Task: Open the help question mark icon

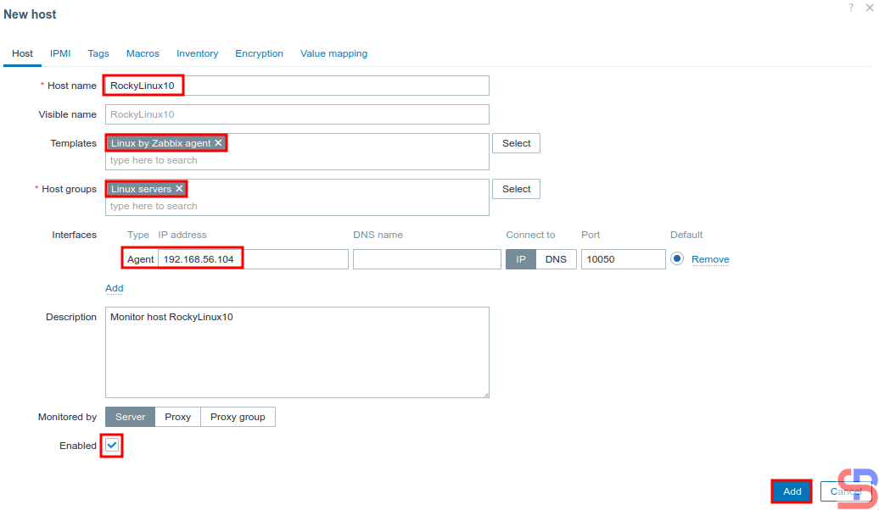Action: (851, 7)
